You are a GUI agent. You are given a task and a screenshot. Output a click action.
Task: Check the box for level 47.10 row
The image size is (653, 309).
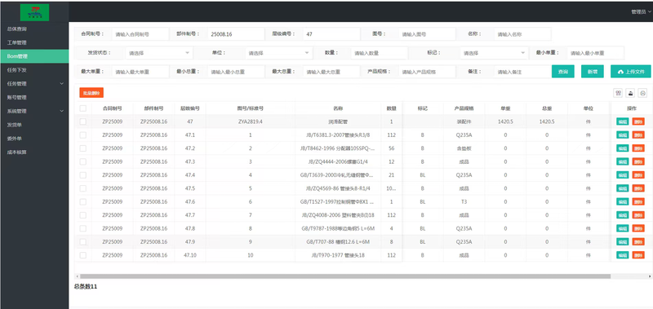(x=83, y=255)
